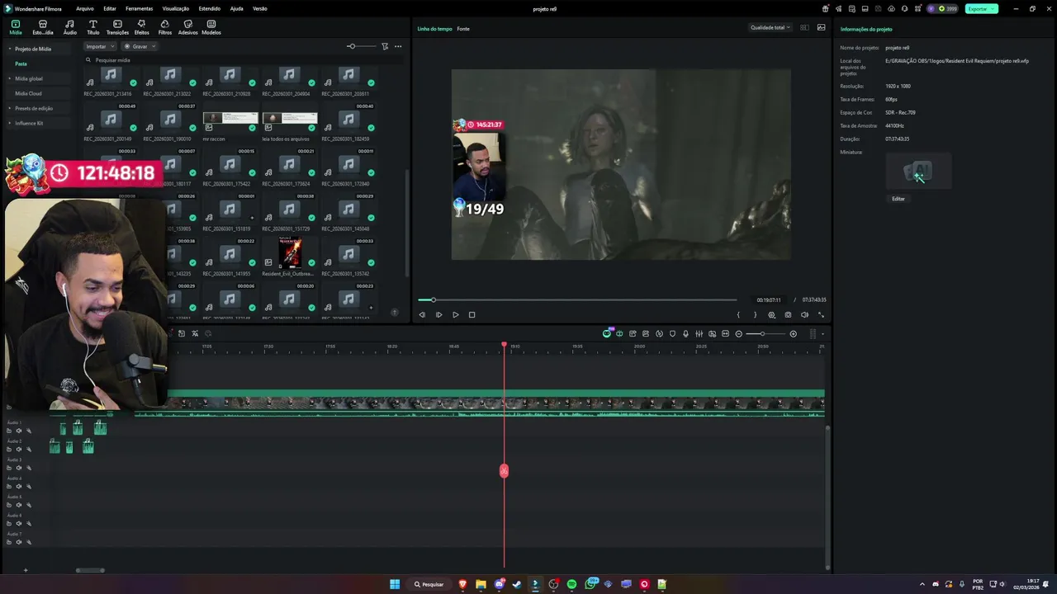Open the Áudio library panel
This screenshot has height=594, width=1057.
click(x=69, y=27)
